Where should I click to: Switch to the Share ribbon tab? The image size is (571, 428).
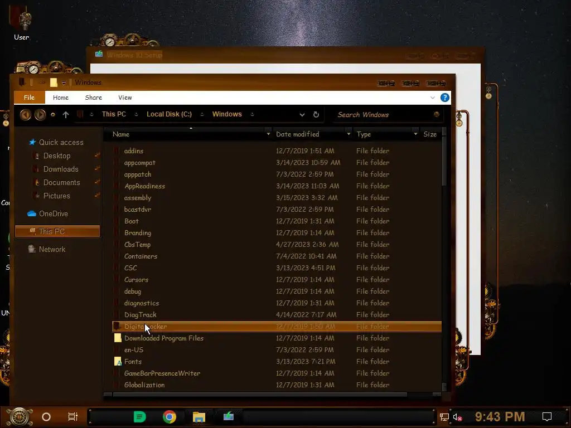coord(94,98)
